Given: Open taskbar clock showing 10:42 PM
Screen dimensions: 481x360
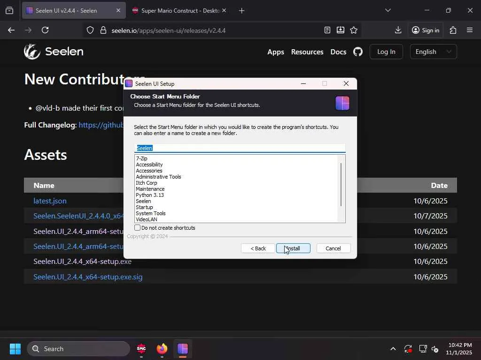Looking at the screenshot, I should tap(459, 349).
